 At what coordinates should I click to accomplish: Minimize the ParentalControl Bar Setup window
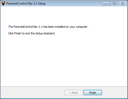point(106,4)
